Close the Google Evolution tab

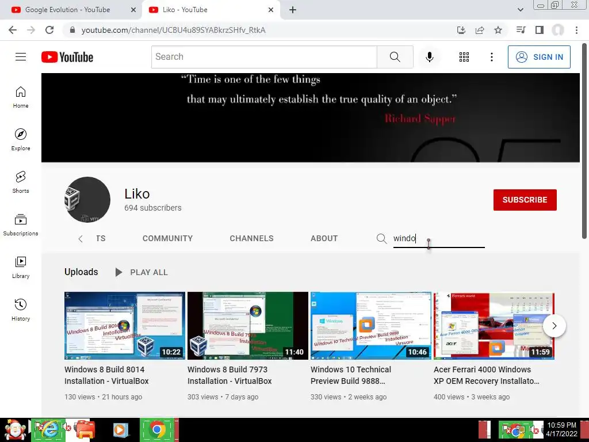click(x=133, y=10)
